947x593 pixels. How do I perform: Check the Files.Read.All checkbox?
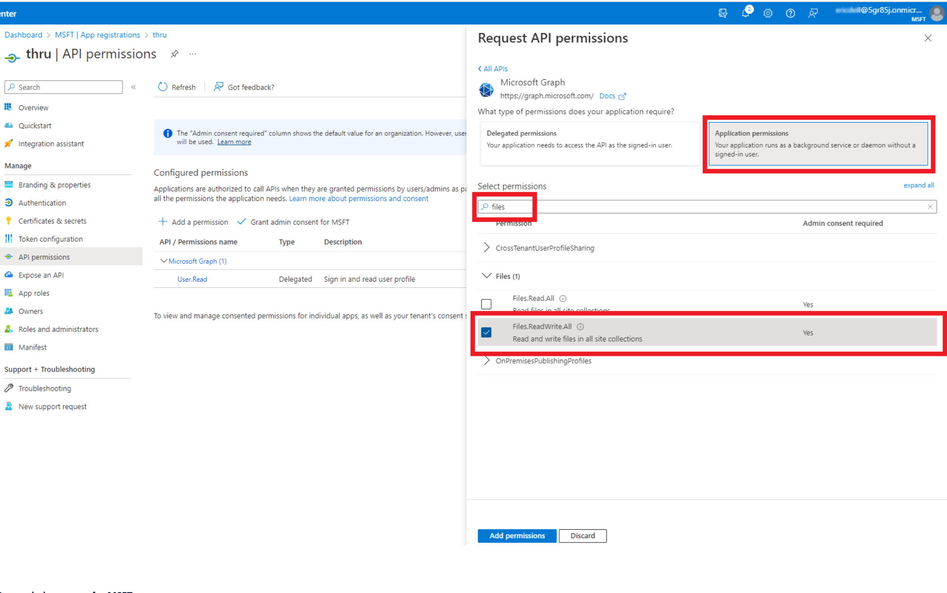coord(486,304)
